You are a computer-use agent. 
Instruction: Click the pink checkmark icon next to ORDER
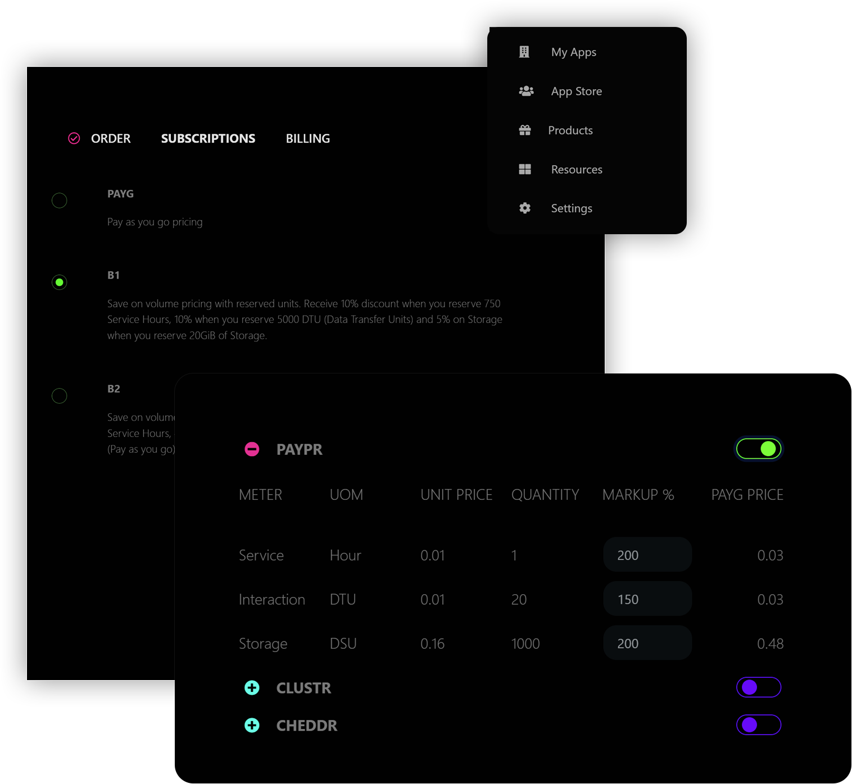pyautogui.click(x=74, y=138)
